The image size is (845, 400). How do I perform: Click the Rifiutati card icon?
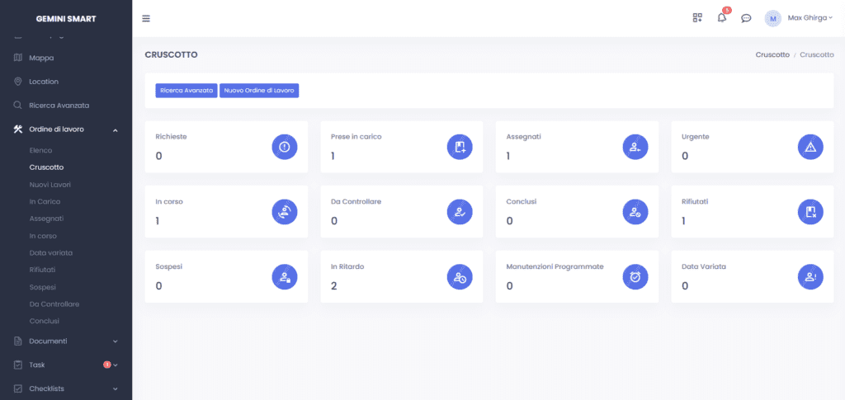tap(810, 212)
